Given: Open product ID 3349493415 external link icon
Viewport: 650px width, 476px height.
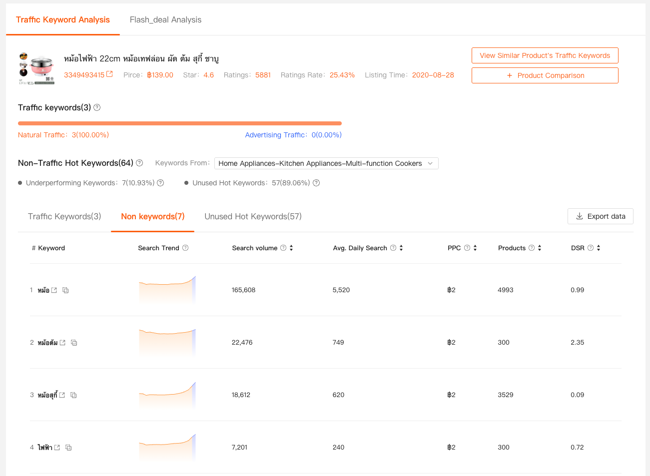Looking at the screenshot, I should [x=109, y=74].
